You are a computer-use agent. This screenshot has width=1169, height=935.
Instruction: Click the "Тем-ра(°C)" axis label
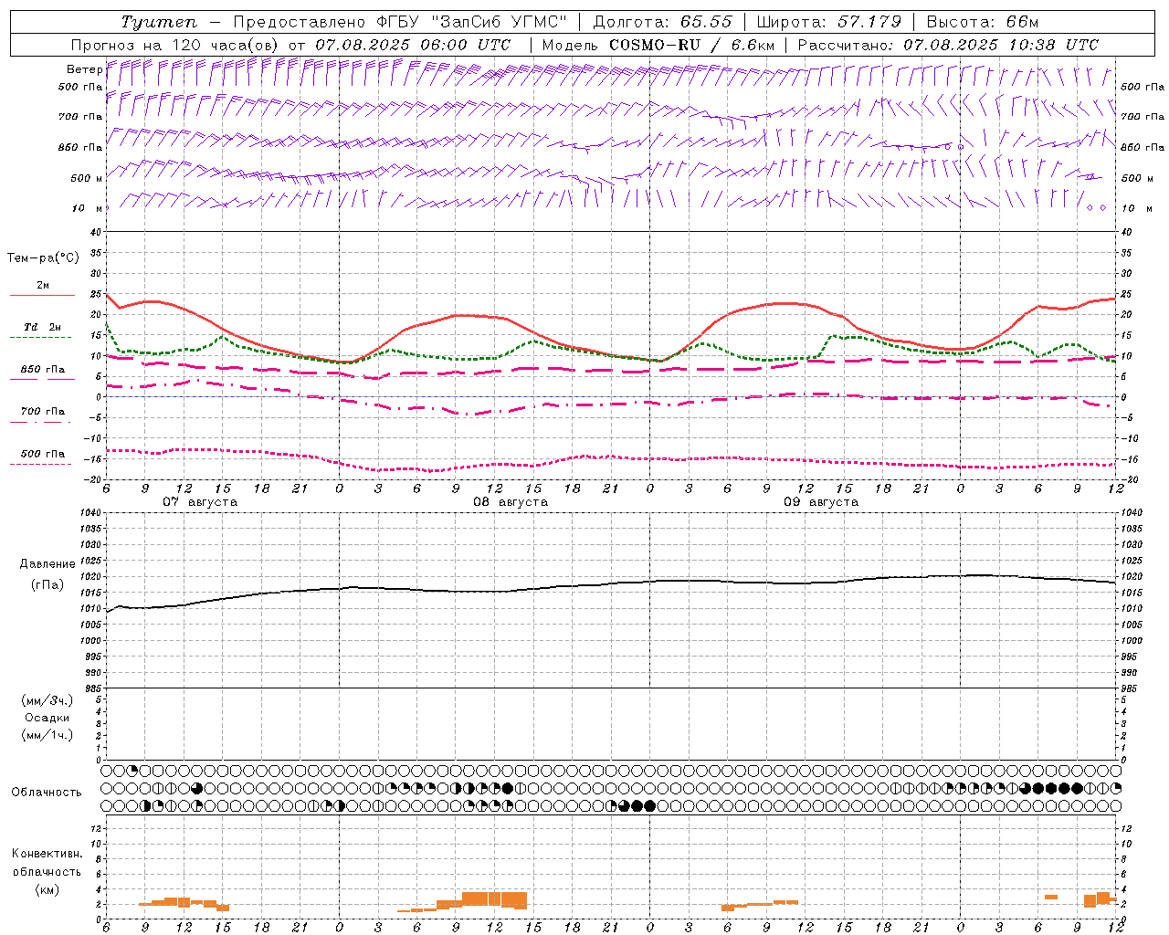click(x=43, y=258)
